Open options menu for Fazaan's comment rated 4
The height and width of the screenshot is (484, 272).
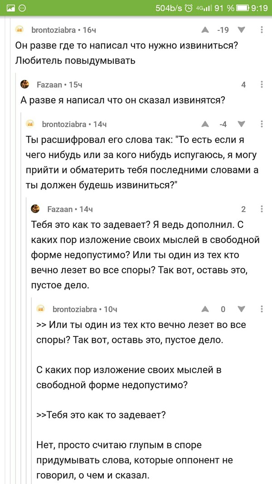point(262,84)
